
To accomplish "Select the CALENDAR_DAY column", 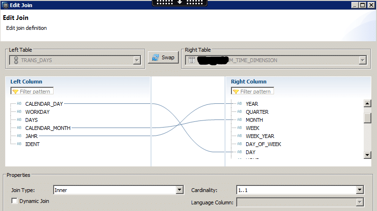I will coord(44,104).
